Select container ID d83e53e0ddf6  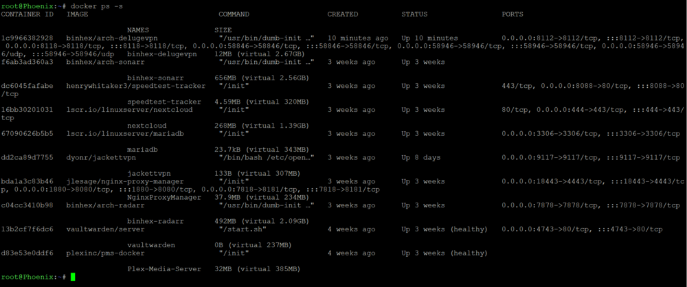27,253
